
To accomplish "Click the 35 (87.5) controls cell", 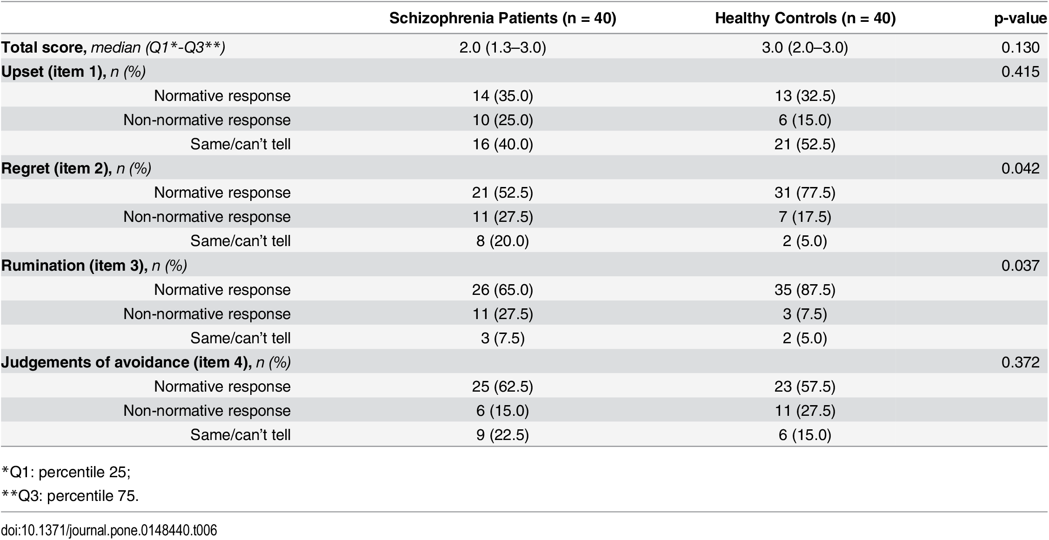I will coord(805,290).
